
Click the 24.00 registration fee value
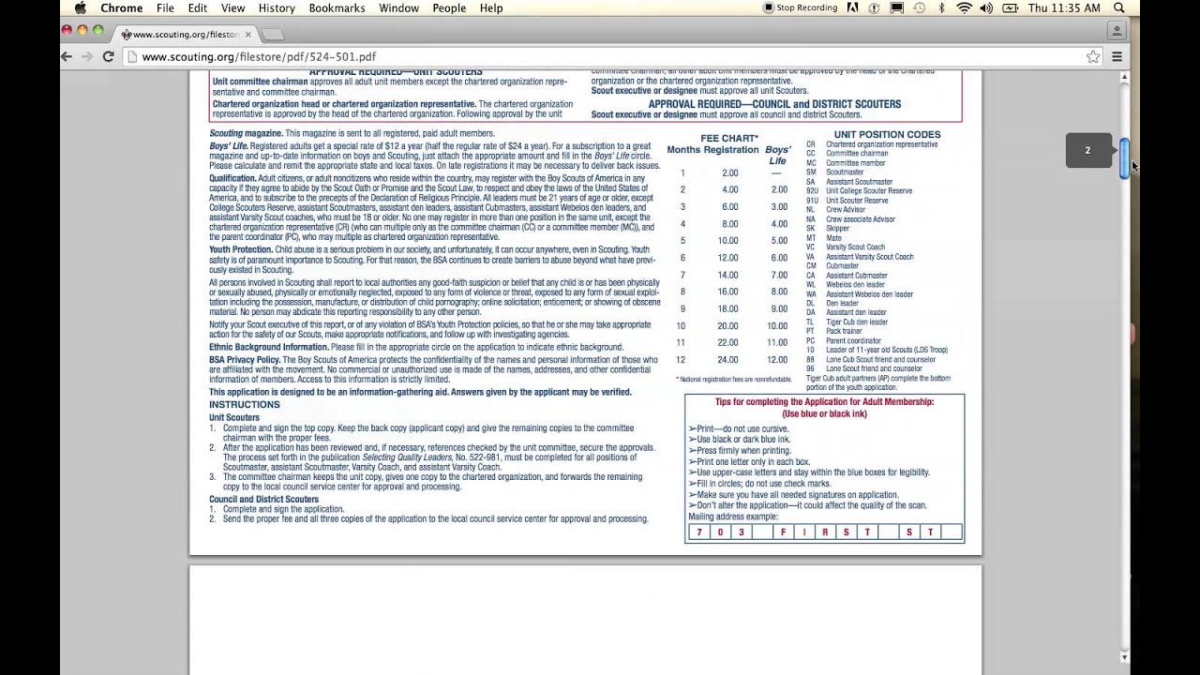(x=727, y=360)
